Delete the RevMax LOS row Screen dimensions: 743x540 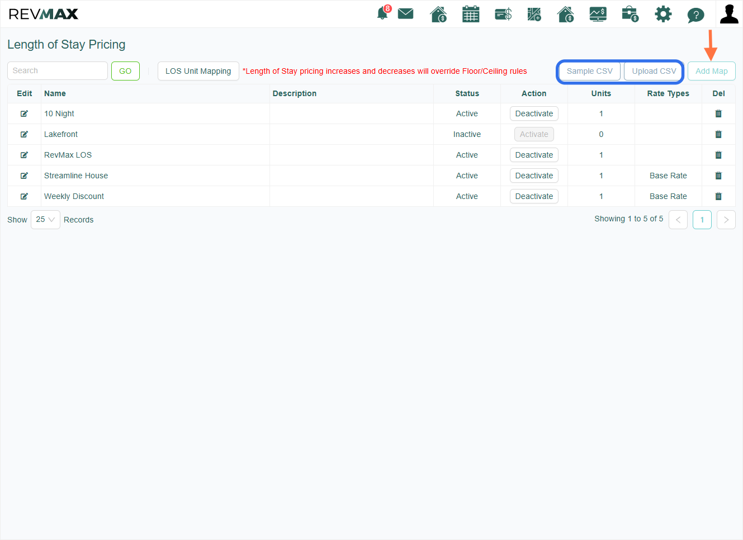click(x=718, y=155)
